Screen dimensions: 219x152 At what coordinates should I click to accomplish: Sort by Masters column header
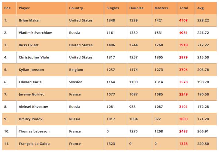tap(161, 8)
